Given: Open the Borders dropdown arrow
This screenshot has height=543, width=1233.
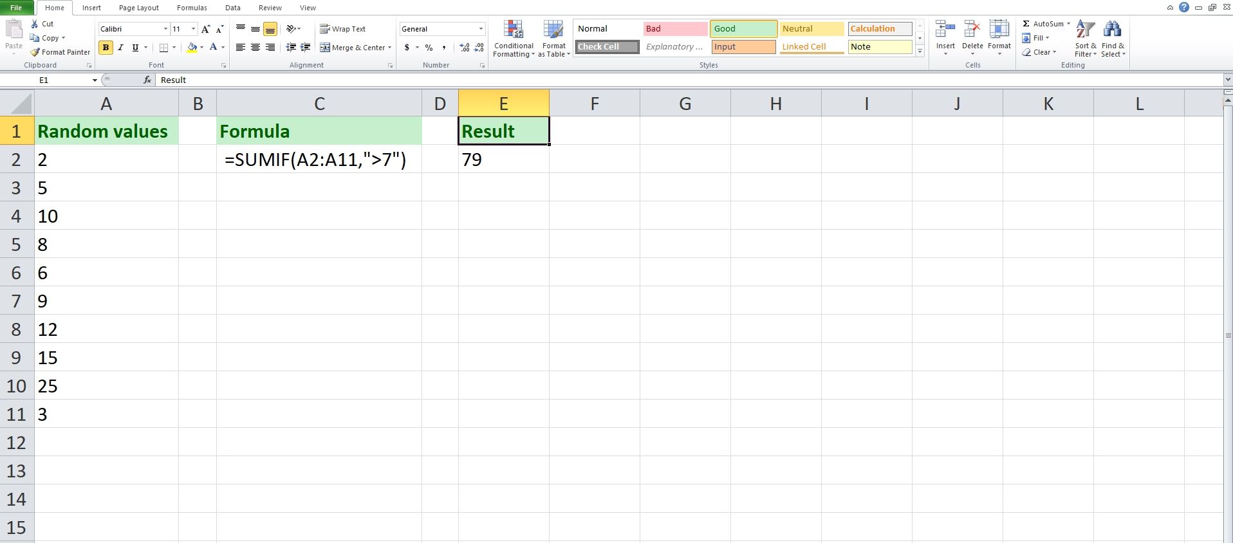Looking at the screenshot, I should pyautogui.click(x=174, y=48).
